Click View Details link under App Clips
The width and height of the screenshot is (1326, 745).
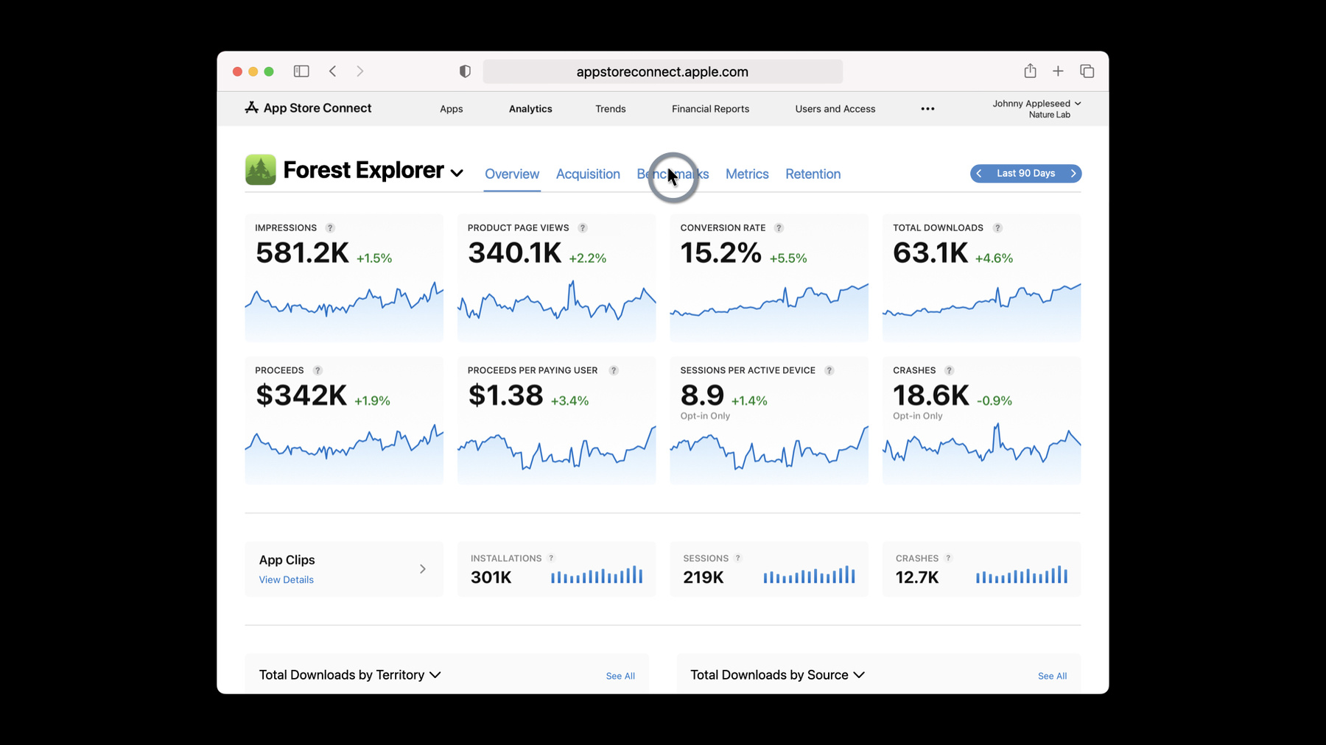coord(286,580)
